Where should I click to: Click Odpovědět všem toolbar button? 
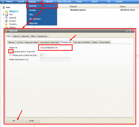click(x=64, y=2)
